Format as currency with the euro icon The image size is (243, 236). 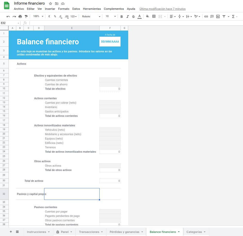(49, 16)
